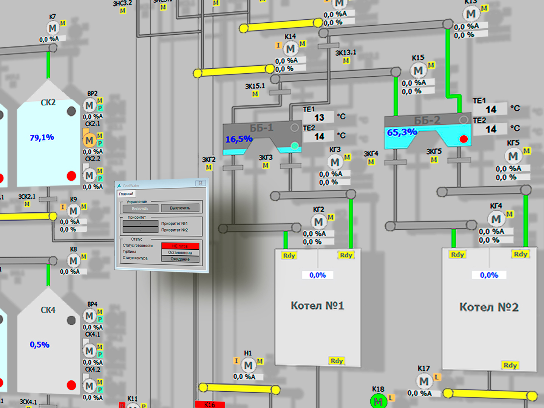Click the ЗКГ3 valve symbol

point(291,165)
